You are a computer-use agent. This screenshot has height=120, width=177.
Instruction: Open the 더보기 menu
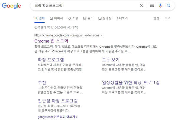click(122, 18)
